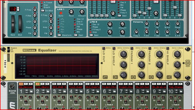
Task: Click the Velocity F.Env knob
Action: 147,31
